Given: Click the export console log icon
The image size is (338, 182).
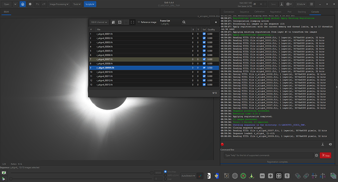Looking at the screenshot, I should 323,144.
